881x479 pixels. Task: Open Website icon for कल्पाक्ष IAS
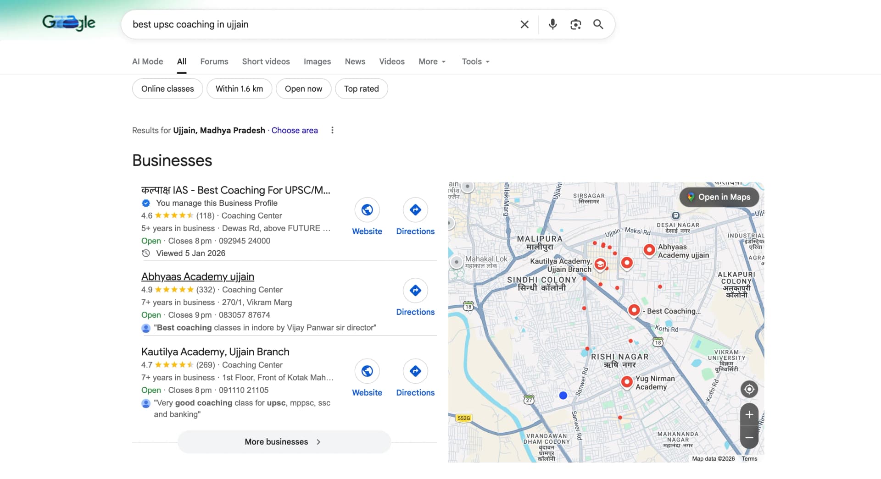click(x=367, y=210)
